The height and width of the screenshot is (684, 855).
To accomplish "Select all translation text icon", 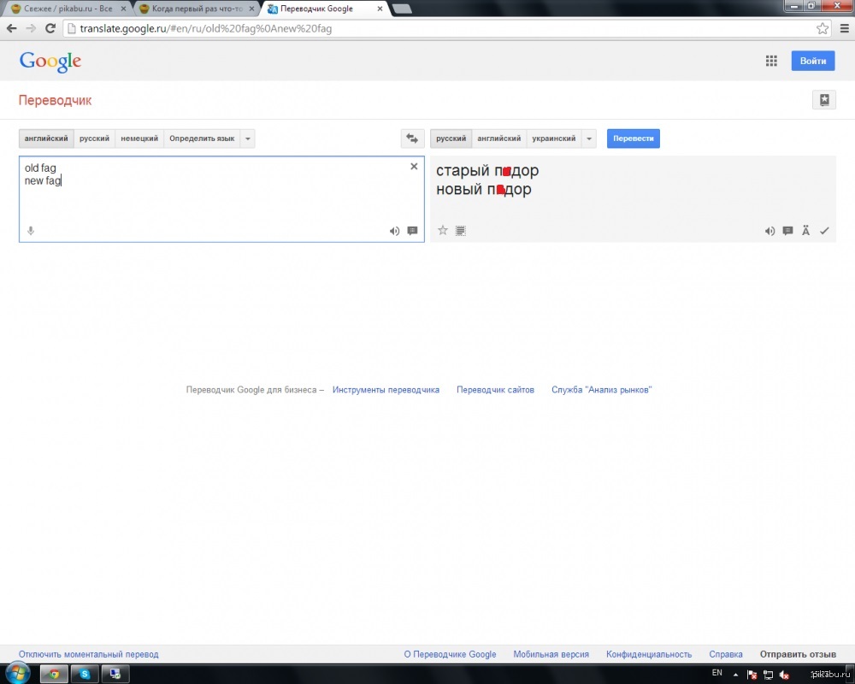I will tap(461, 231).
